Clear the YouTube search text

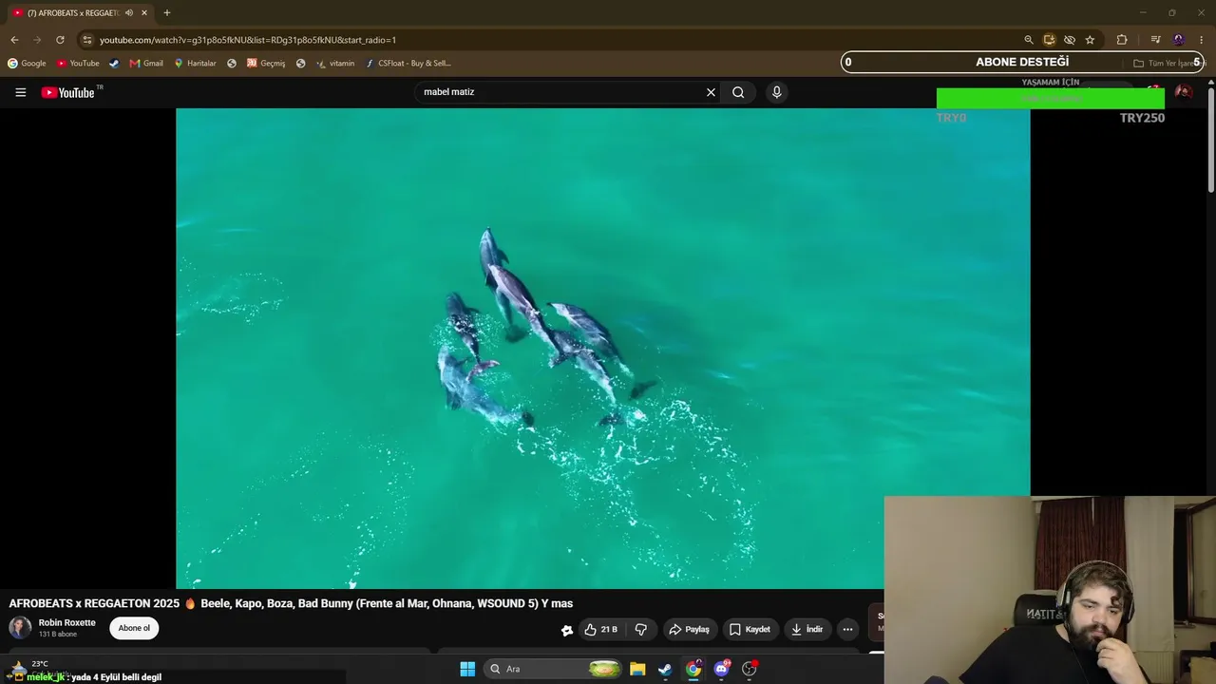coord(711,92)
